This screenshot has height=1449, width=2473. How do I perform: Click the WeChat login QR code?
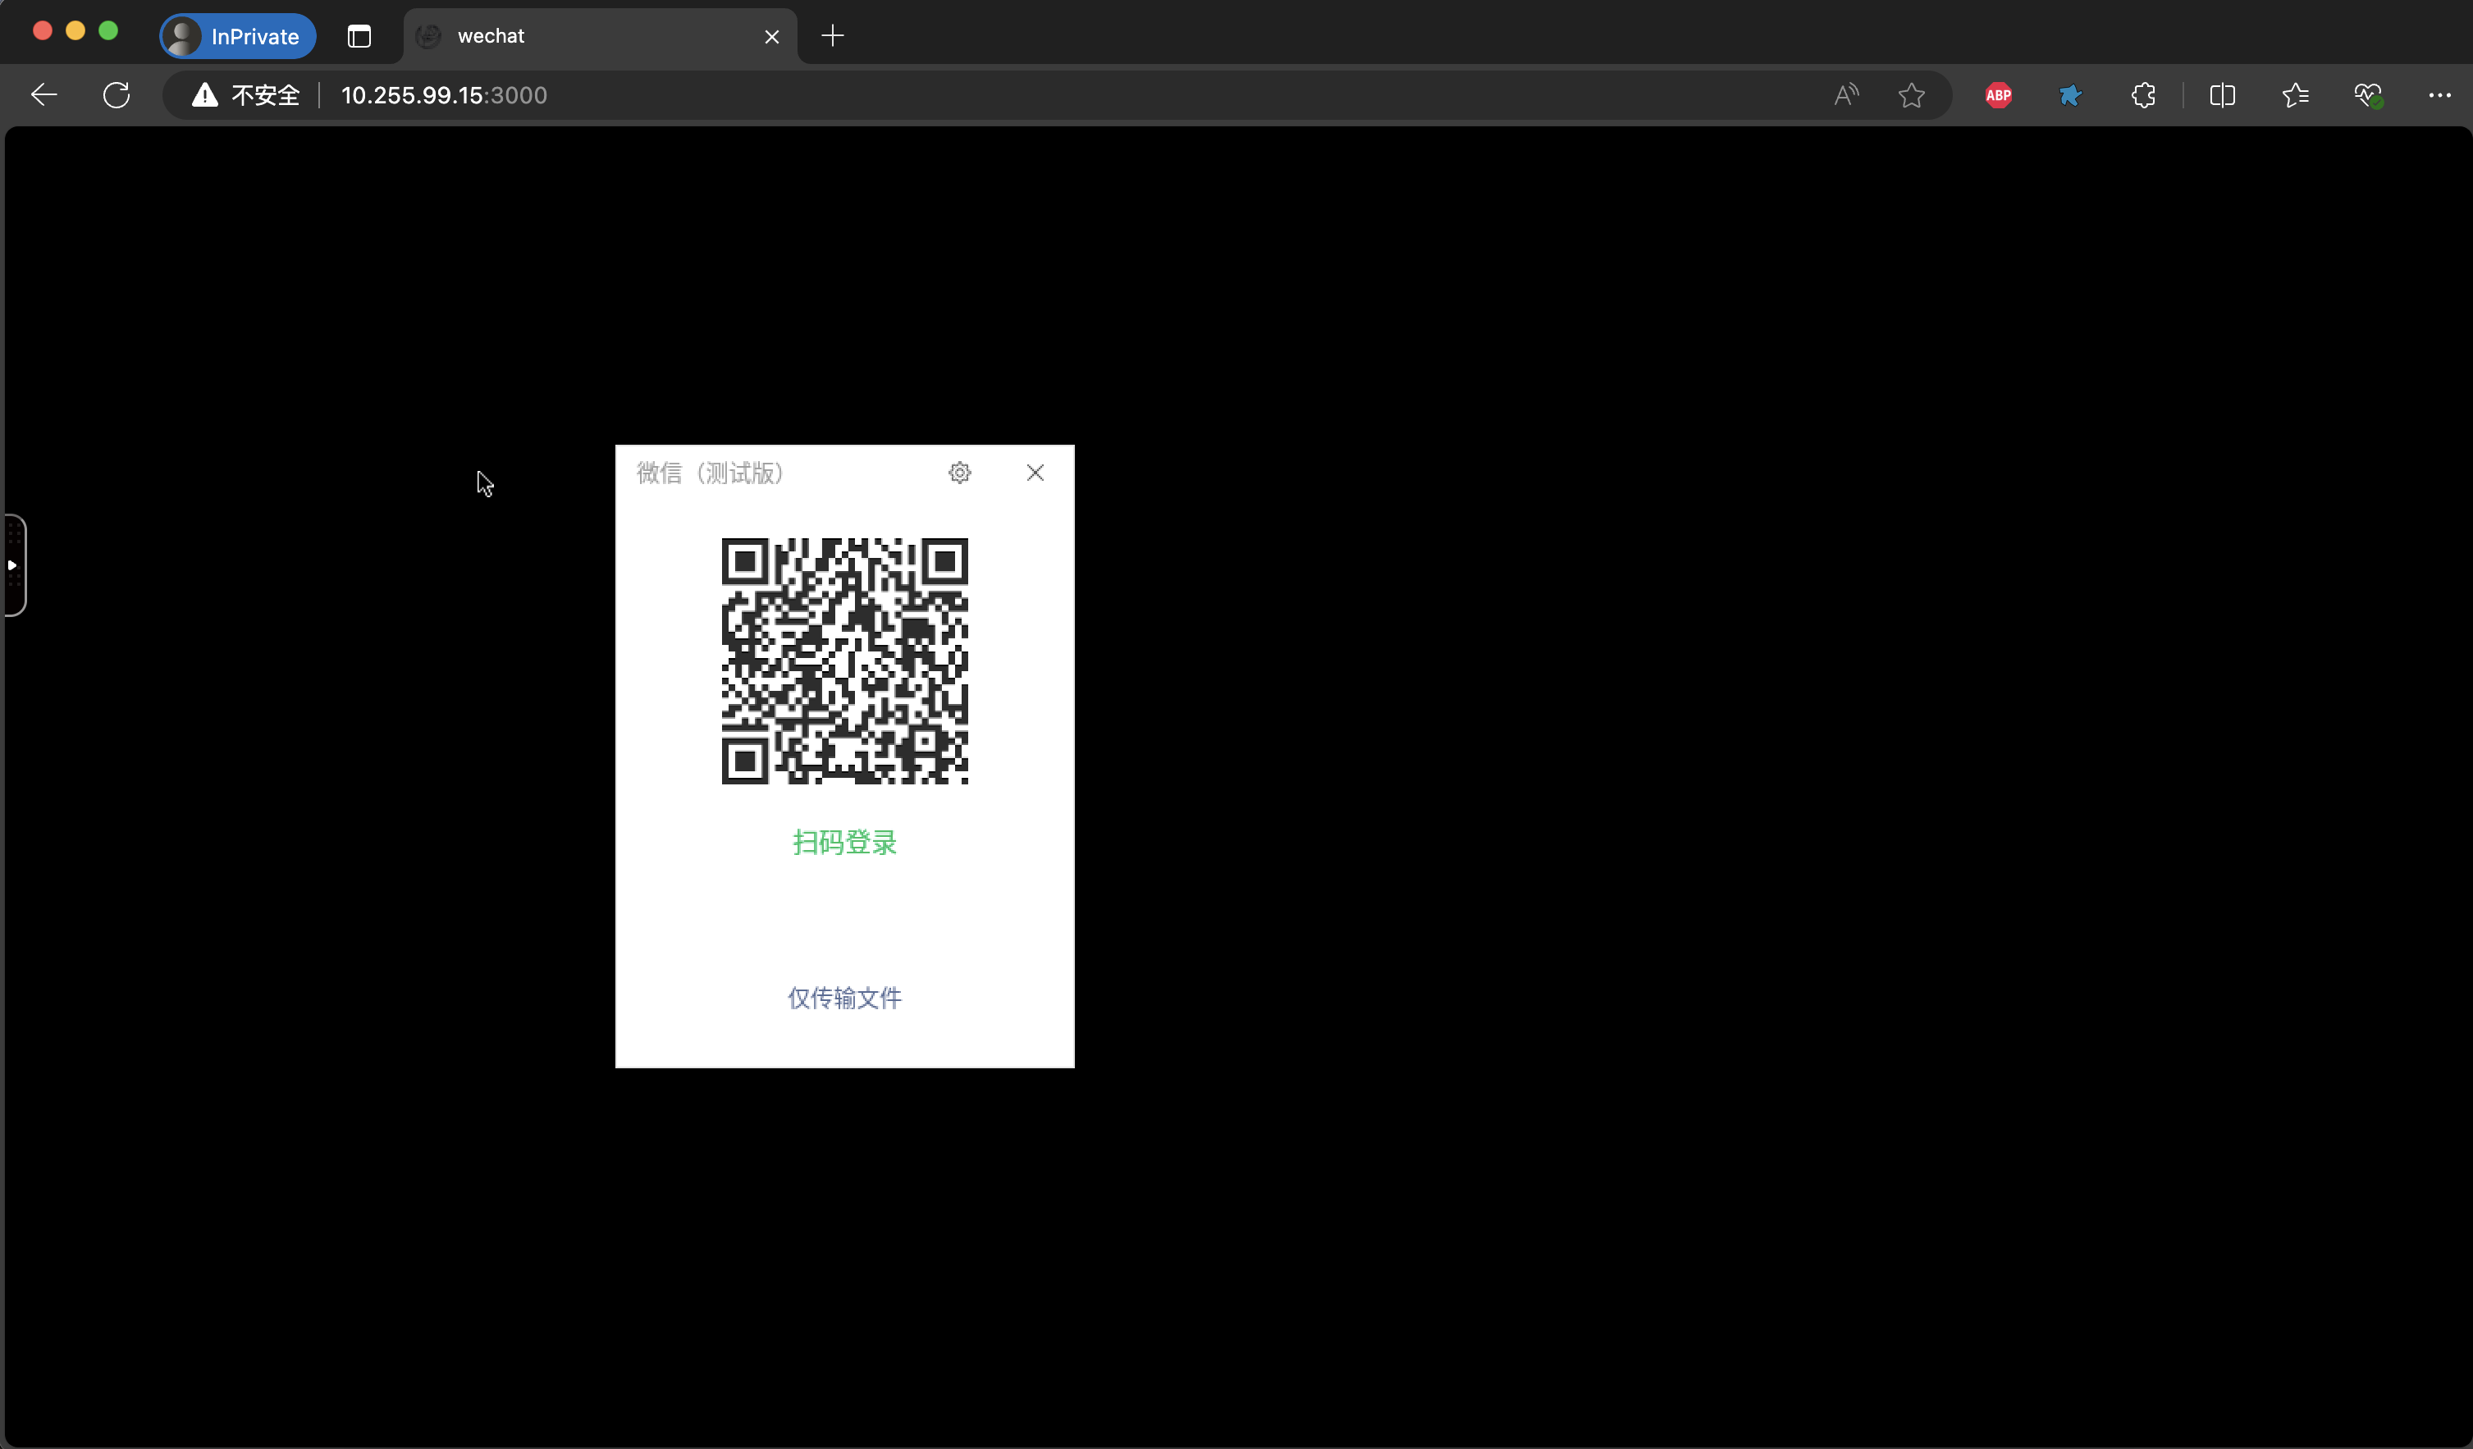click(844, 661)
